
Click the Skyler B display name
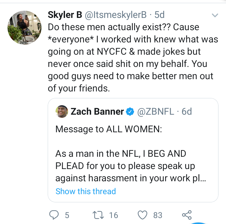[65, 15]
